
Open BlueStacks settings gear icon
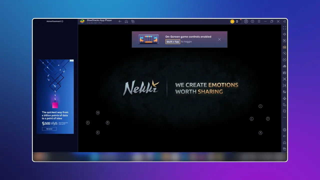click(284, 130)
